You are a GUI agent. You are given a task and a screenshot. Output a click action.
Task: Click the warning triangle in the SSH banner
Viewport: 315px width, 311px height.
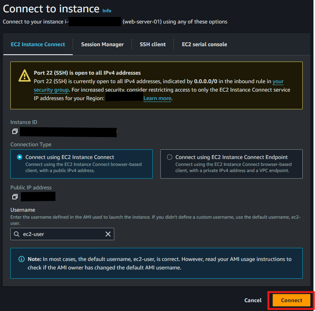(24, 76)
